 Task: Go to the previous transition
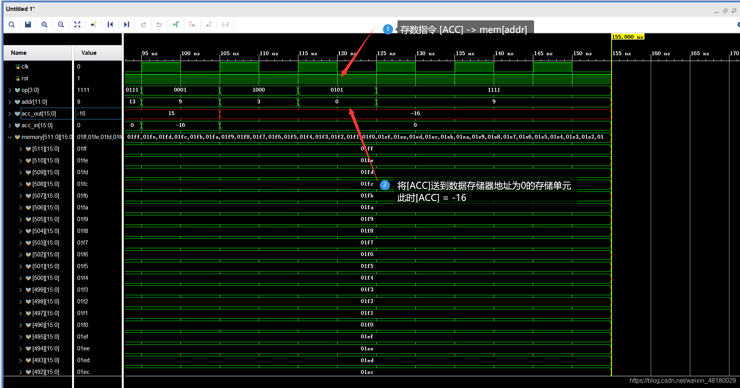coord(143,25)
